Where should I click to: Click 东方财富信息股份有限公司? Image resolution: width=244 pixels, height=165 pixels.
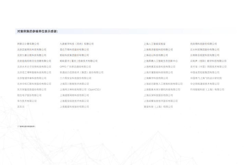pyautogui.click(x=32, y=90)
